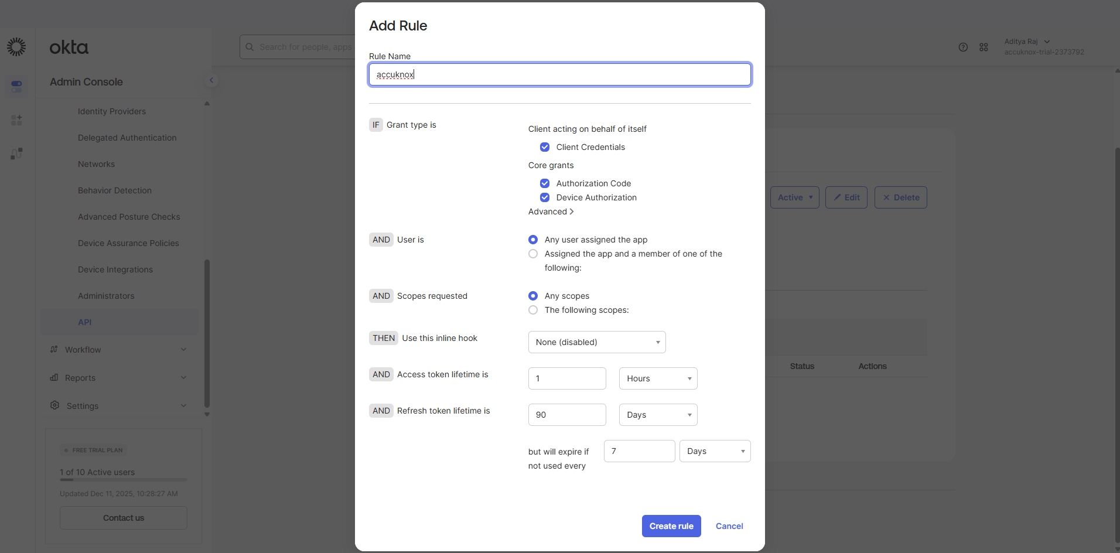Click the Workflow lightning icon in sidebar

[54, 349]
